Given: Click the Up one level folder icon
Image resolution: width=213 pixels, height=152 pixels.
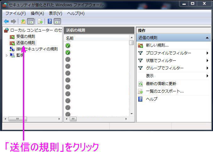Looking at the screenshot, I should (x=23, y=21).
